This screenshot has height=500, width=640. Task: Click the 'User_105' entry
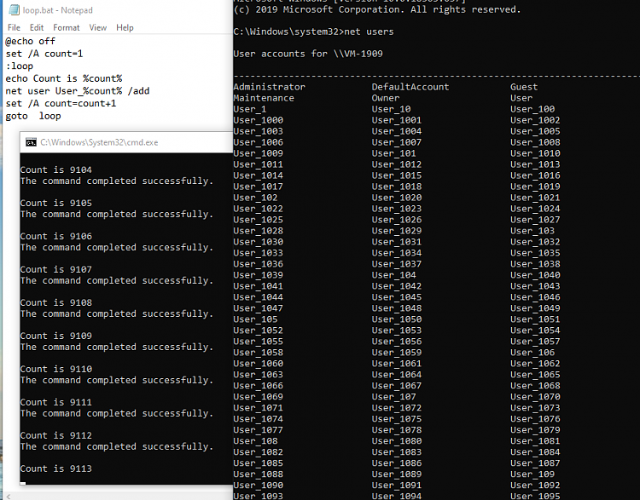[255, 319]
